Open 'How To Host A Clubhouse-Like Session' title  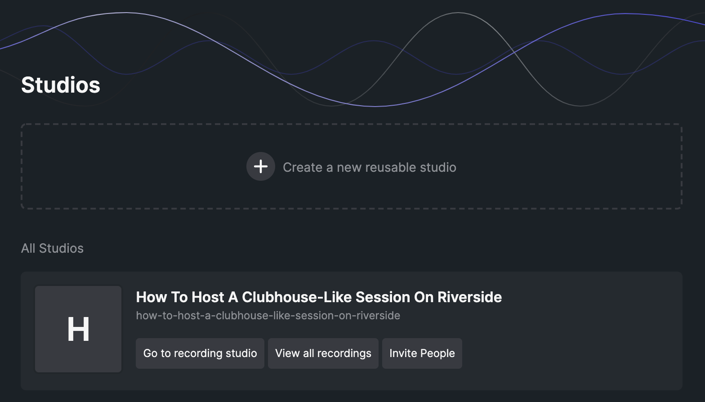(319, 297)
